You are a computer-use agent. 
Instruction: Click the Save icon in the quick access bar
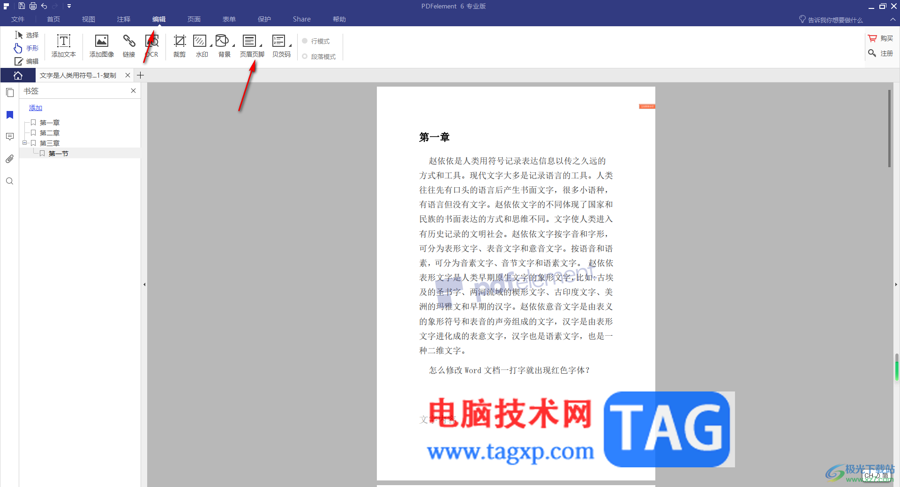coord(22,6)
